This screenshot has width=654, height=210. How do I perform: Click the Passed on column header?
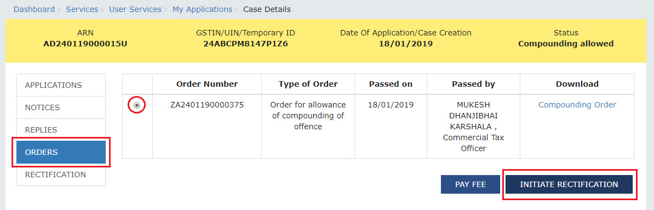(x=391, y=84)
